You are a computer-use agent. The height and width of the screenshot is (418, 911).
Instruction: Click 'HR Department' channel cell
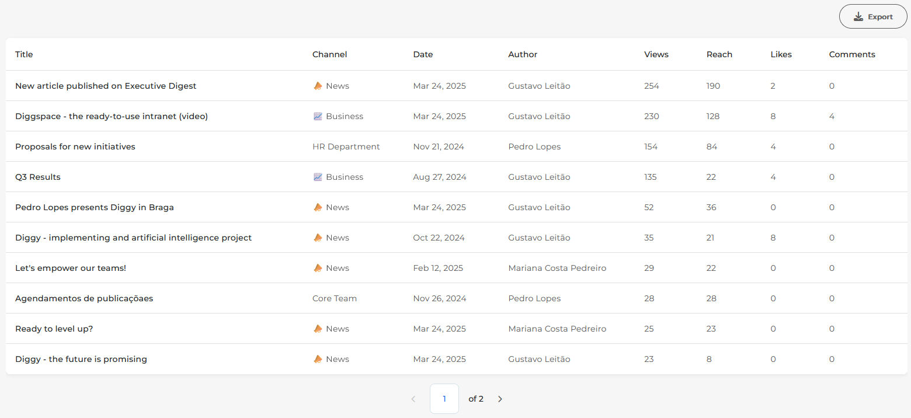point(346,147)
